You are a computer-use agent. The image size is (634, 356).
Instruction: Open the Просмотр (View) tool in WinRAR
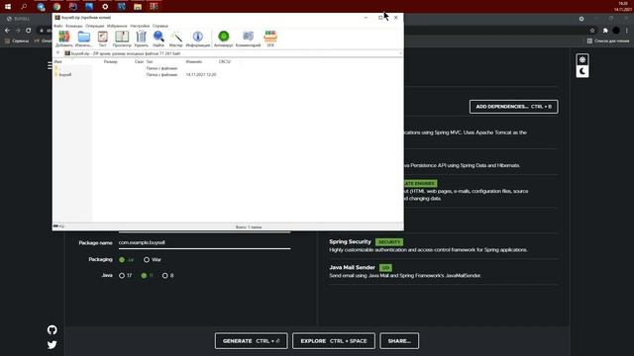[x=122, y=39]
